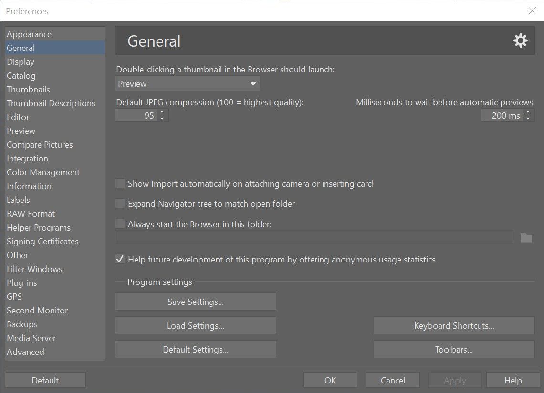
Task: Click the startup folder path field
Action: 314,238
